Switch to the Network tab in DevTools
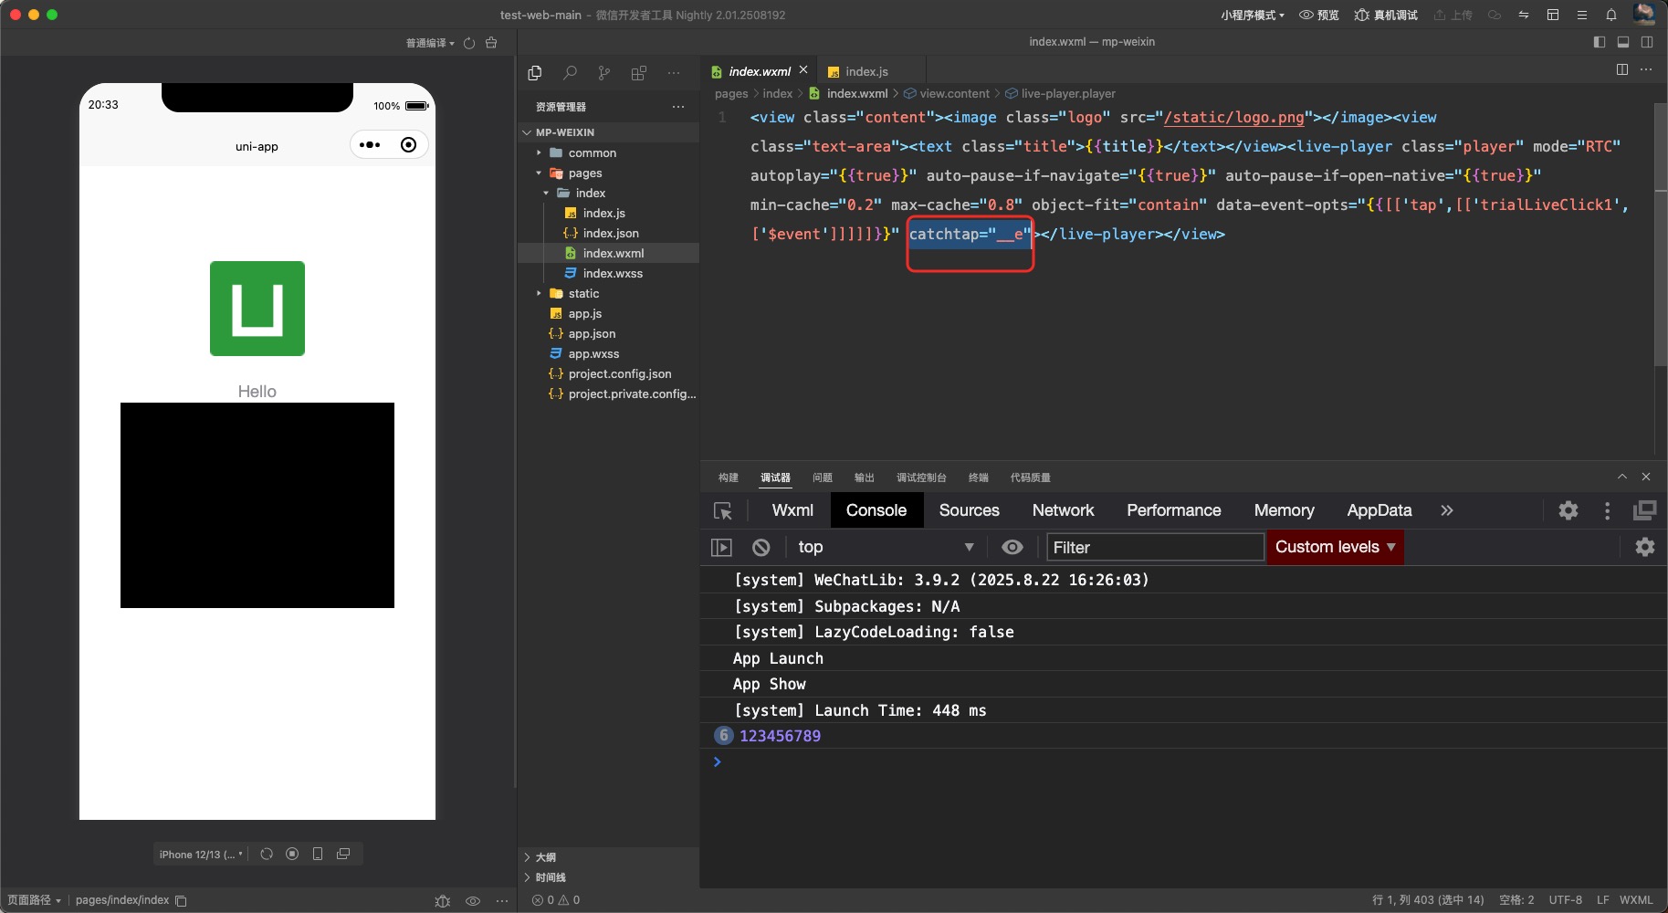 1062,510
